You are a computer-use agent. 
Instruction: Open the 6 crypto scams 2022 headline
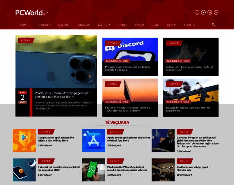[x=58, y=169]
